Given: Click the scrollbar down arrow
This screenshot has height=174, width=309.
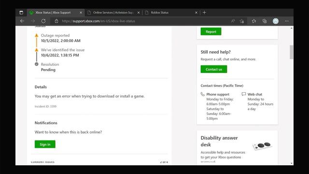Looking at the screenshot, I should [292, 163].
